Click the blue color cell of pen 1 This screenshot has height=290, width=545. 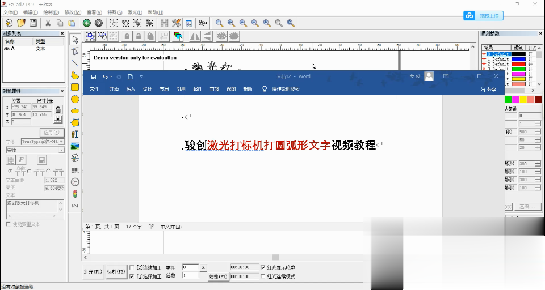click(x=518, y=59)
